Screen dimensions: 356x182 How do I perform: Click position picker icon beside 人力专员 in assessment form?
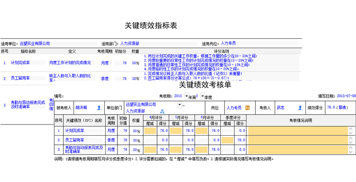pyautogui.click(x=248, y=108)
